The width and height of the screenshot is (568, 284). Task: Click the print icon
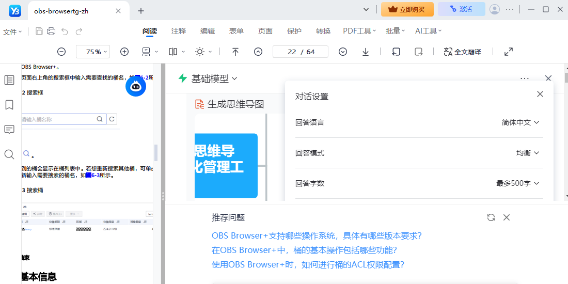52,31
